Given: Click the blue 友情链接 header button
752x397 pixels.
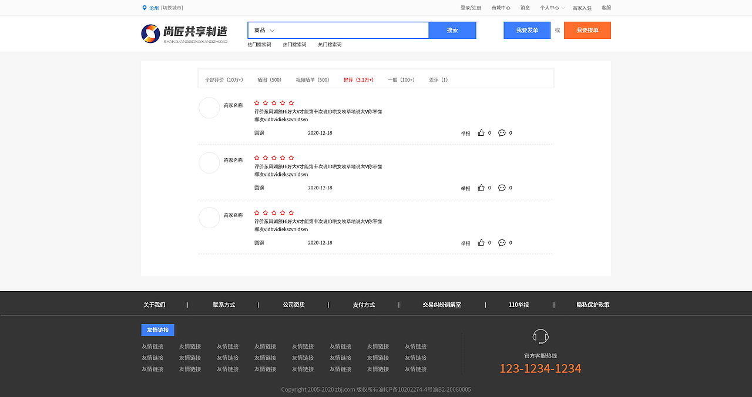Looking at the screenshot, I should click(x=157, y=330).
